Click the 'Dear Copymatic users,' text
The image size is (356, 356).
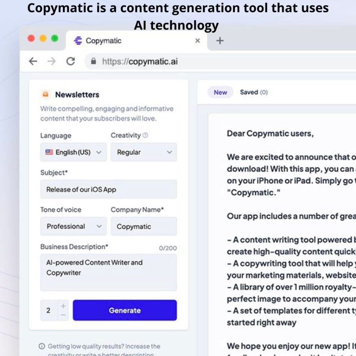(270, 133)
